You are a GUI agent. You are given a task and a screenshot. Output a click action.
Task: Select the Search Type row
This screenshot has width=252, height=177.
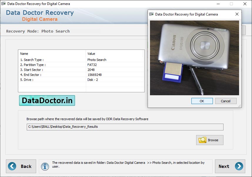59,59
